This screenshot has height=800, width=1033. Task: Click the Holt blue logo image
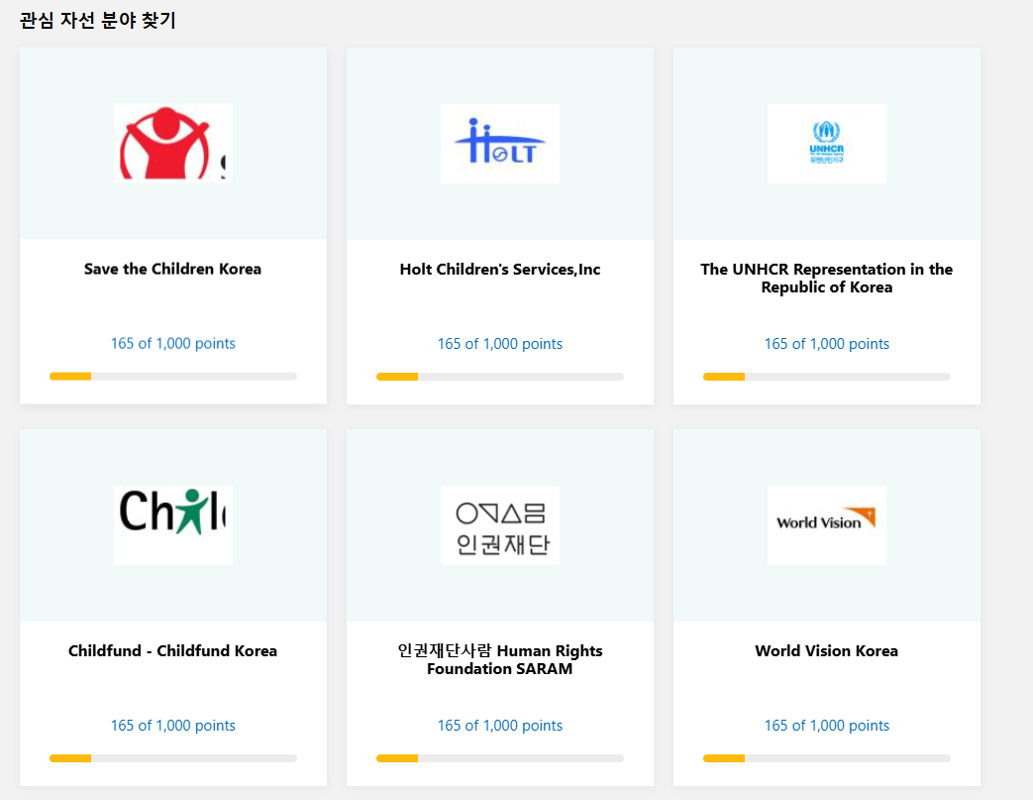(x=500, y=143)
